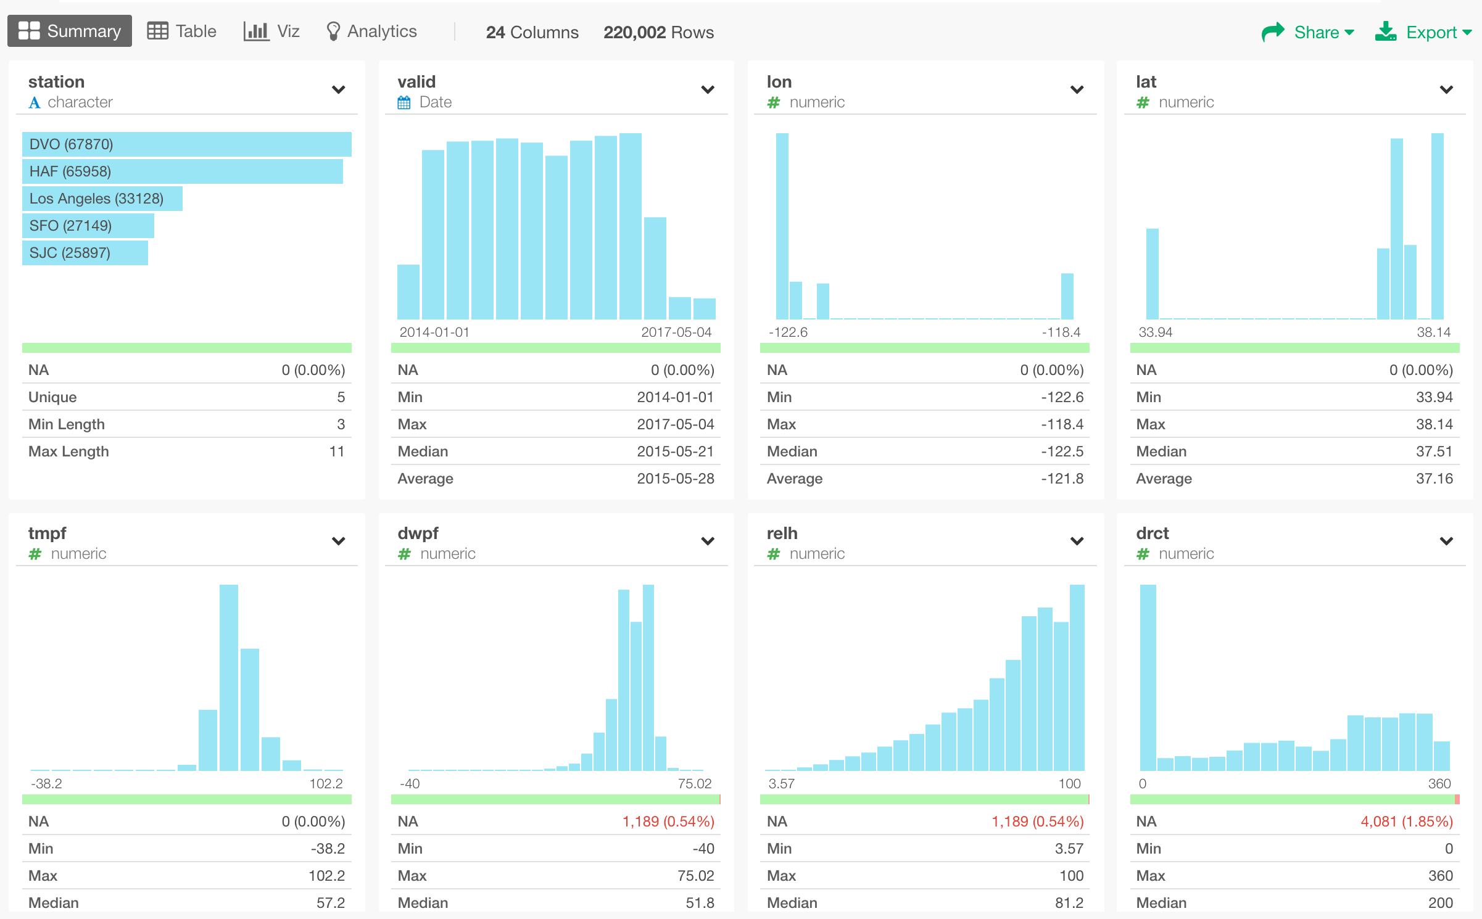Open the lat column dropdown menu
Screen dimensions: 1482x919
pyautogui.click(x=1446, y=89)
